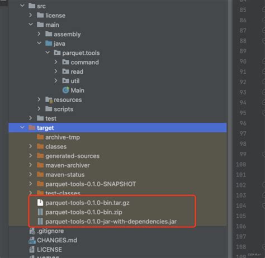Select the scripts folder

(x=63, y=109)
